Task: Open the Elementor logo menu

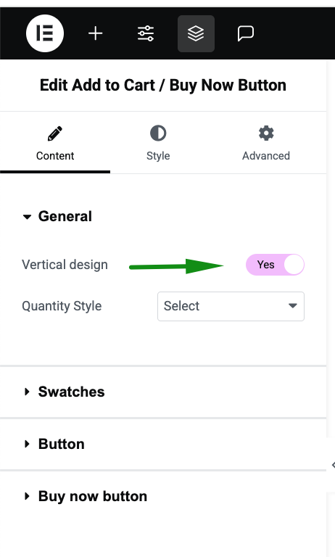Action: 45,33
